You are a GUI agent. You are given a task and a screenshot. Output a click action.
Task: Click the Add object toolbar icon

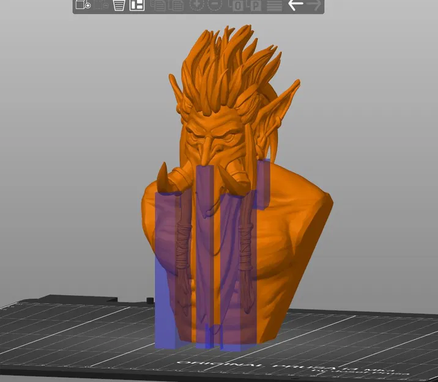click(83, 5)
